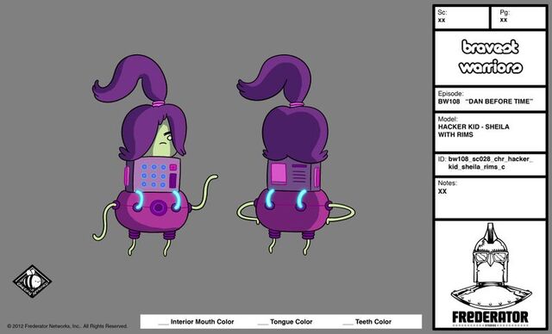Click the bee diamond logo icon

[x=33, y=281]
